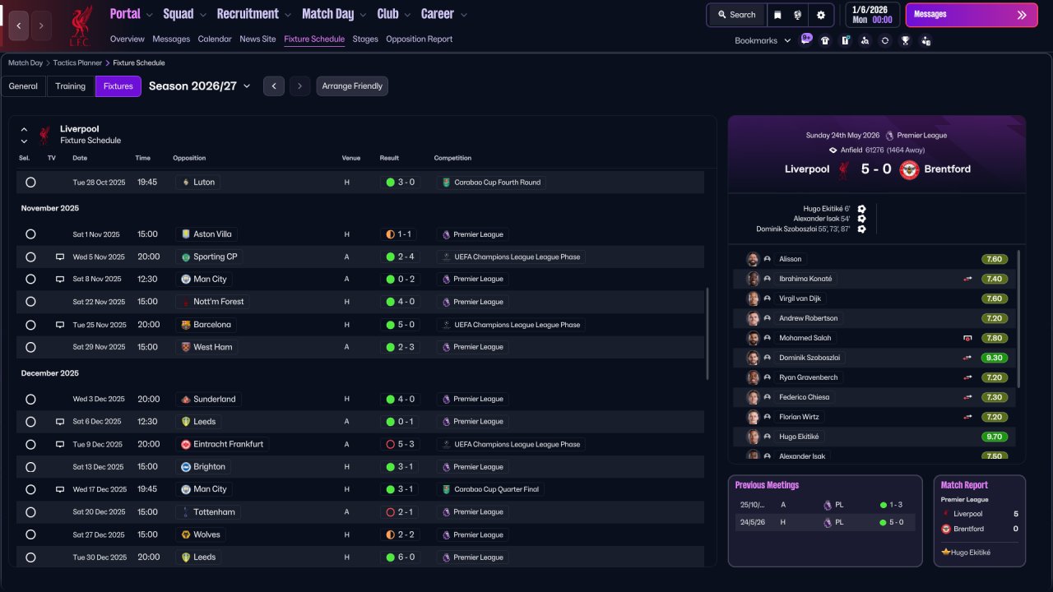Select the radio button for the Sporting CP fixture
This screenshot has height=592, width=1053.
(30, 257)
